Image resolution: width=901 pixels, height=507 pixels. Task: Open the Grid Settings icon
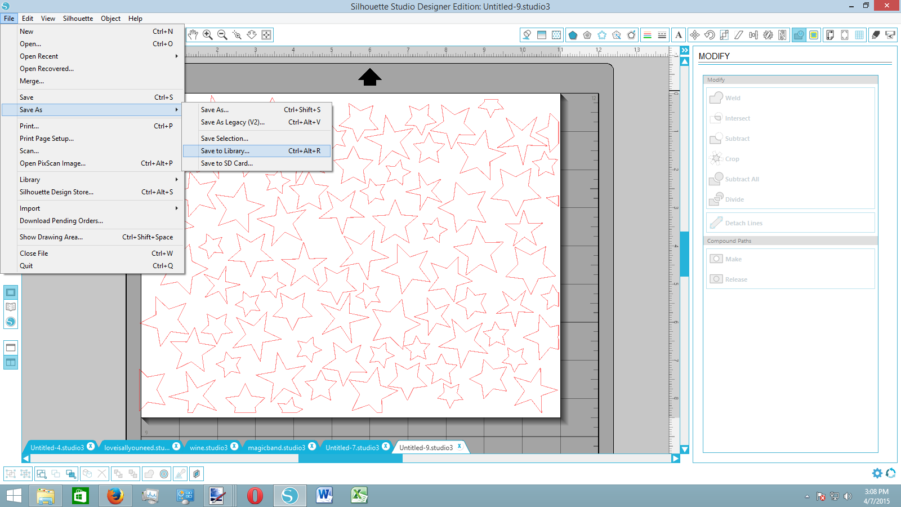(859, 35)
